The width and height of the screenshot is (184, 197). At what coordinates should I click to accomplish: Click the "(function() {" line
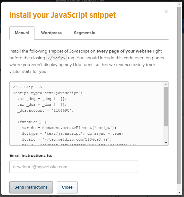(x=32, y=122)
